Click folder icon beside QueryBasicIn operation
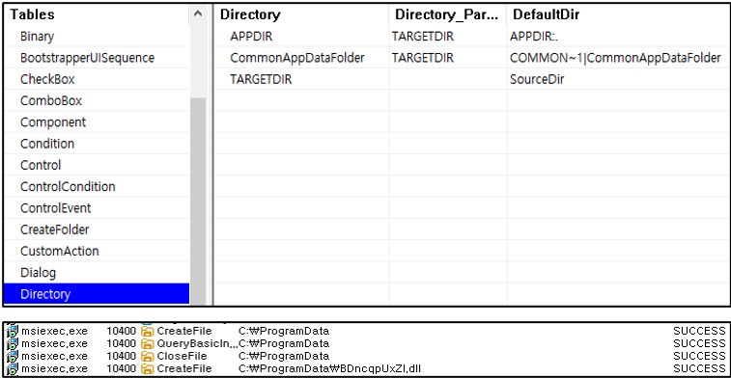Image resolution: width=731 pixels, height=378 pixels. pos(148,344)
